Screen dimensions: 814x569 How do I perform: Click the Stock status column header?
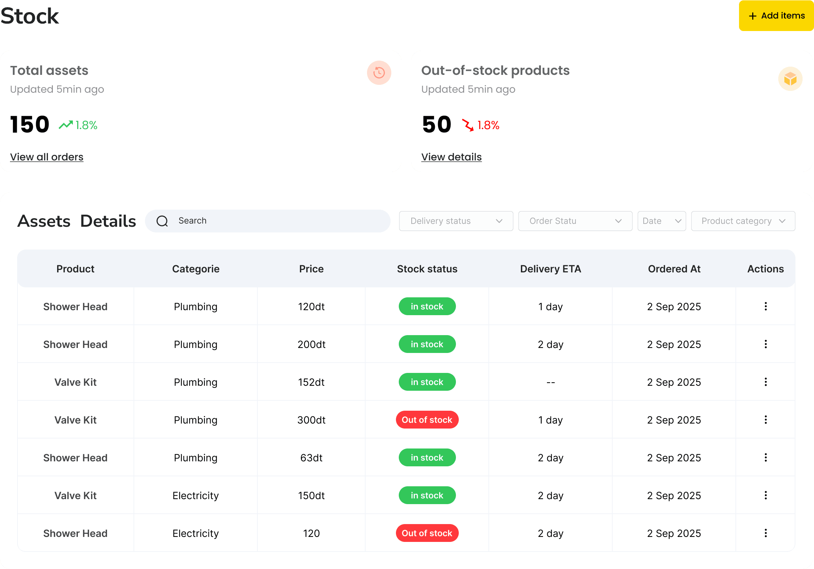point(427,269)
